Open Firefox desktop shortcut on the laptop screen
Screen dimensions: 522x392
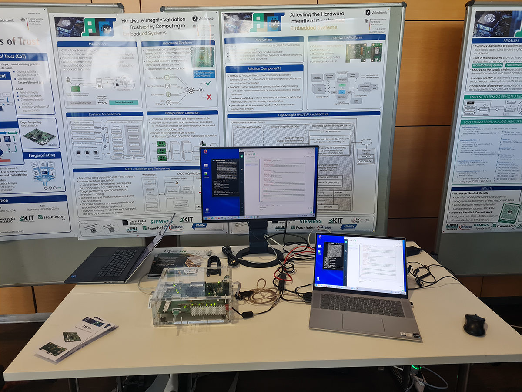[x=320, y=237]
